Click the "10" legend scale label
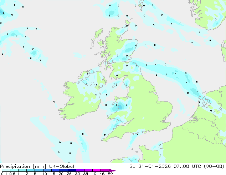Screen dimensions: 226x175 tap(45, 174)
